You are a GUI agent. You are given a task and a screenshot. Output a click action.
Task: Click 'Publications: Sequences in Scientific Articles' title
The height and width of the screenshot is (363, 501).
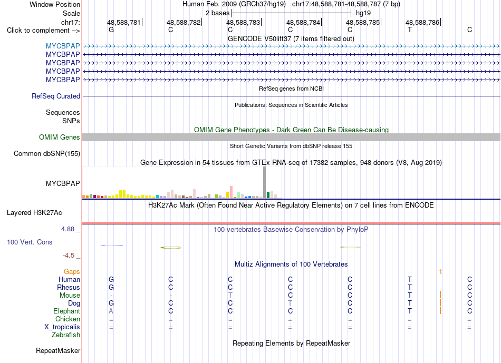click(291, 105)
